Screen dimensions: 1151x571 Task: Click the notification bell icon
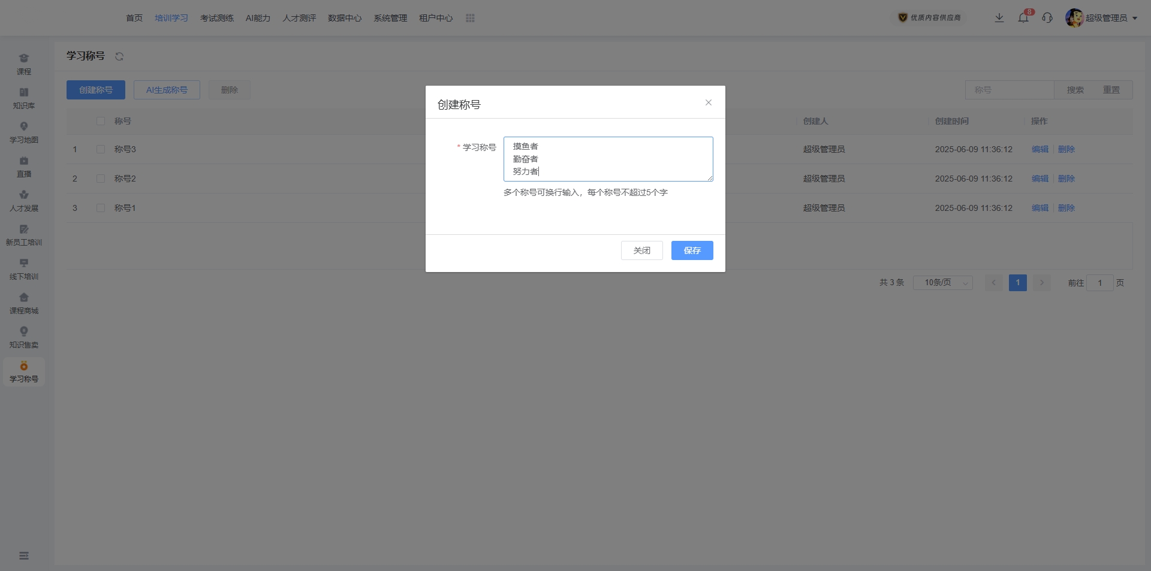point(1023,18)
